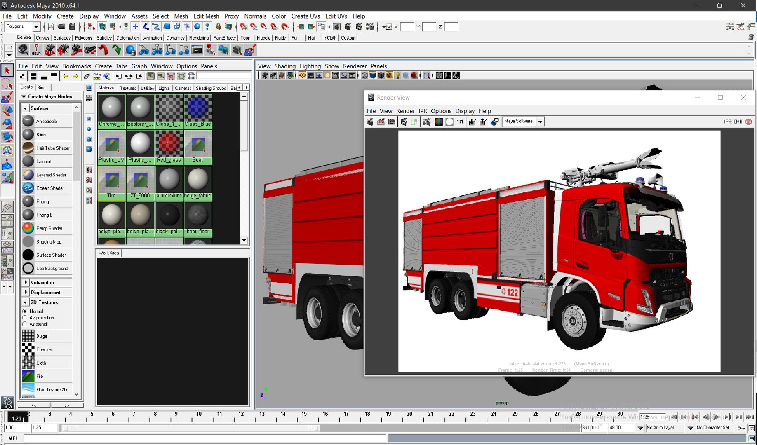Click IPR render icon in Render View

[404, 122]
